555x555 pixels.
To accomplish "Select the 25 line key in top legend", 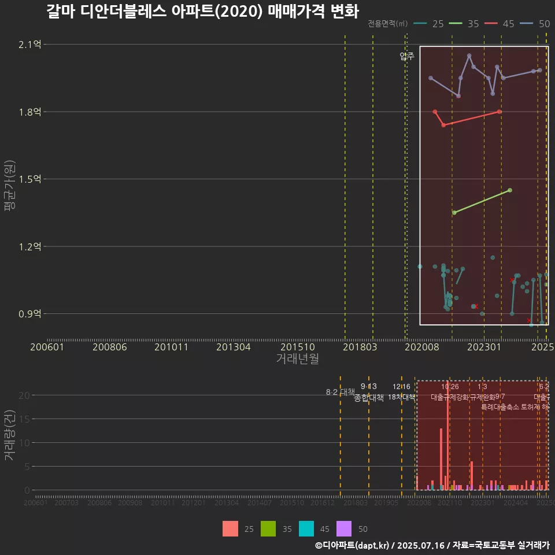I will (x=420, y=24).
